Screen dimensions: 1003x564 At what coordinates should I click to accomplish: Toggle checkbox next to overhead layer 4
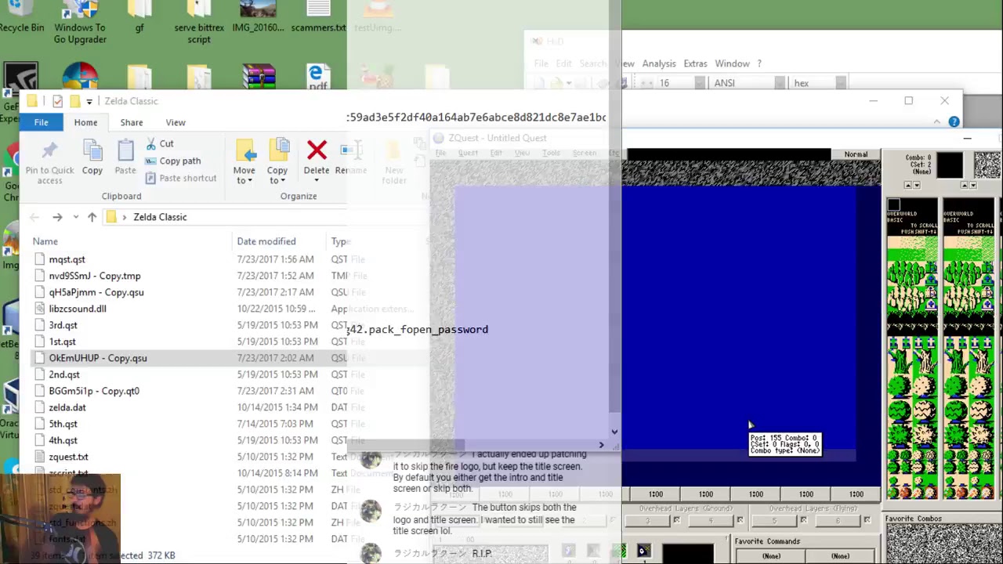pos(740,520)
